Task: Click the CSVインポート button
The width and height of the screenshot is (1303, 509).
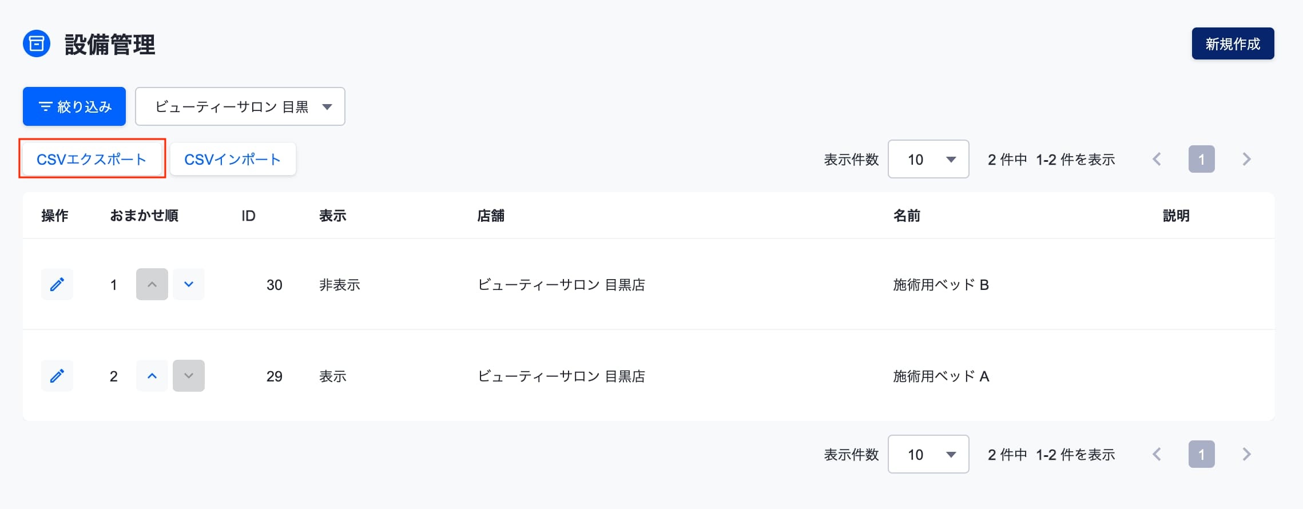Action: [x=233, y=159]
